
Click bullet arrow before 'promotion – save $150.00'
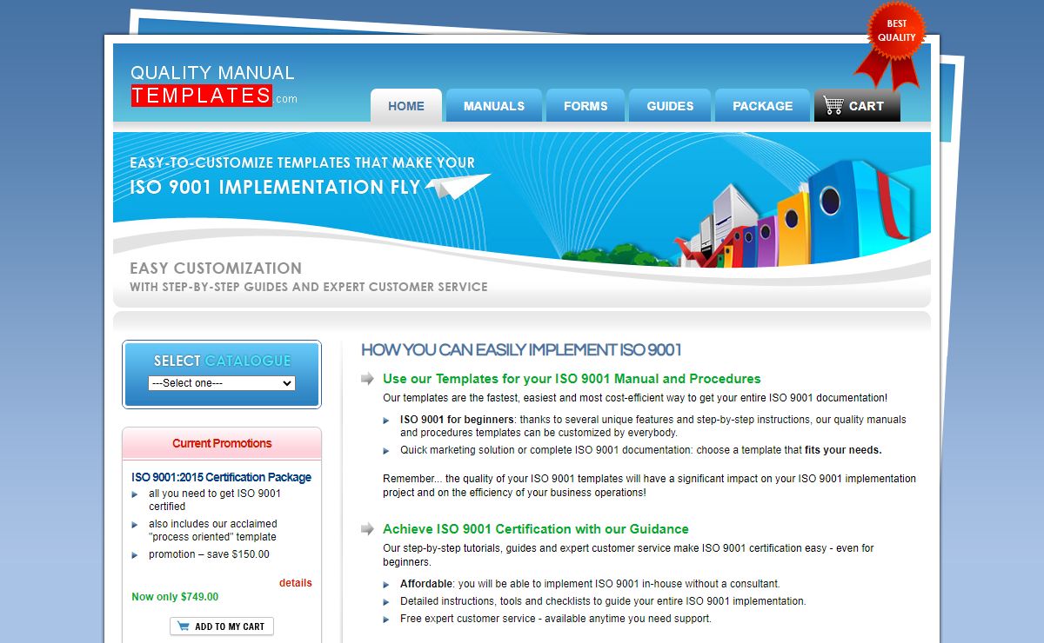pos(135,555)
